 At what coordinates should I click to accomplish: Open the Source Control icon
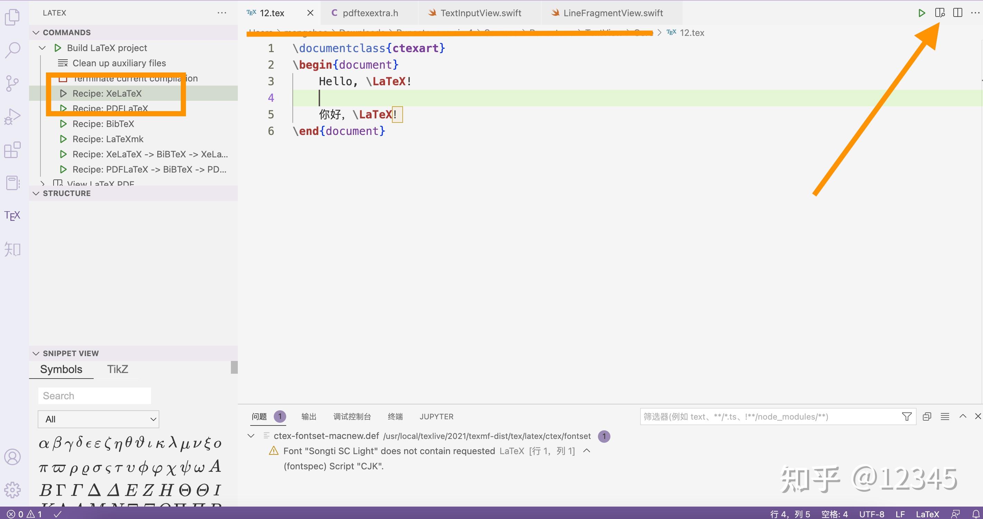coord(12,83)
